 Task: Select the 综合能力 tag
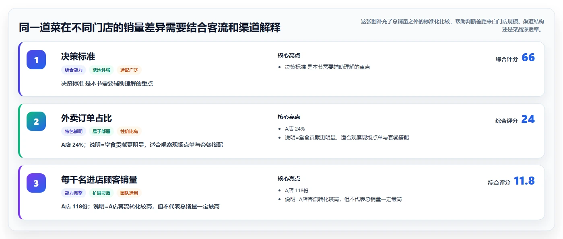pyautogui.click(x=74, y=70)
